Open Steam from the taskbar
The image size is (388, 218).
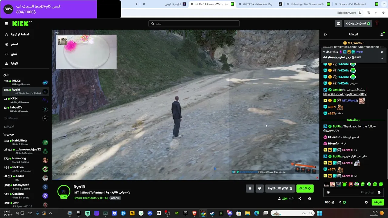(212, 213)
